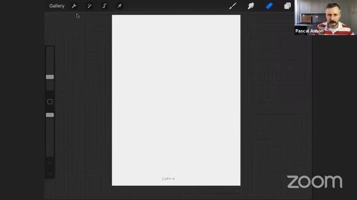
Task: Open the Actions wrench menu
Action: [74, 6]
